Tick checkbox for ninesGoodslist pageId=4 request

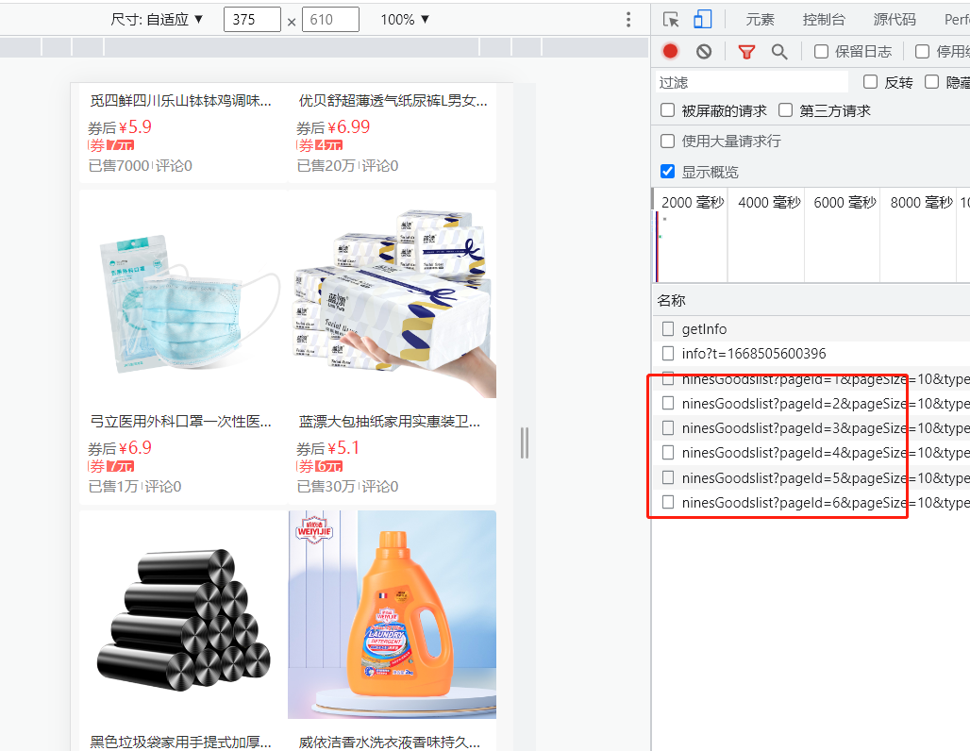pos(668,453)
